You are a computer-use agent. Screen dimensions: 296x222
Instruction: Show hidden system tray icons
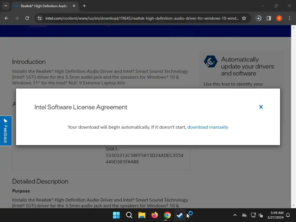(235, 215)
